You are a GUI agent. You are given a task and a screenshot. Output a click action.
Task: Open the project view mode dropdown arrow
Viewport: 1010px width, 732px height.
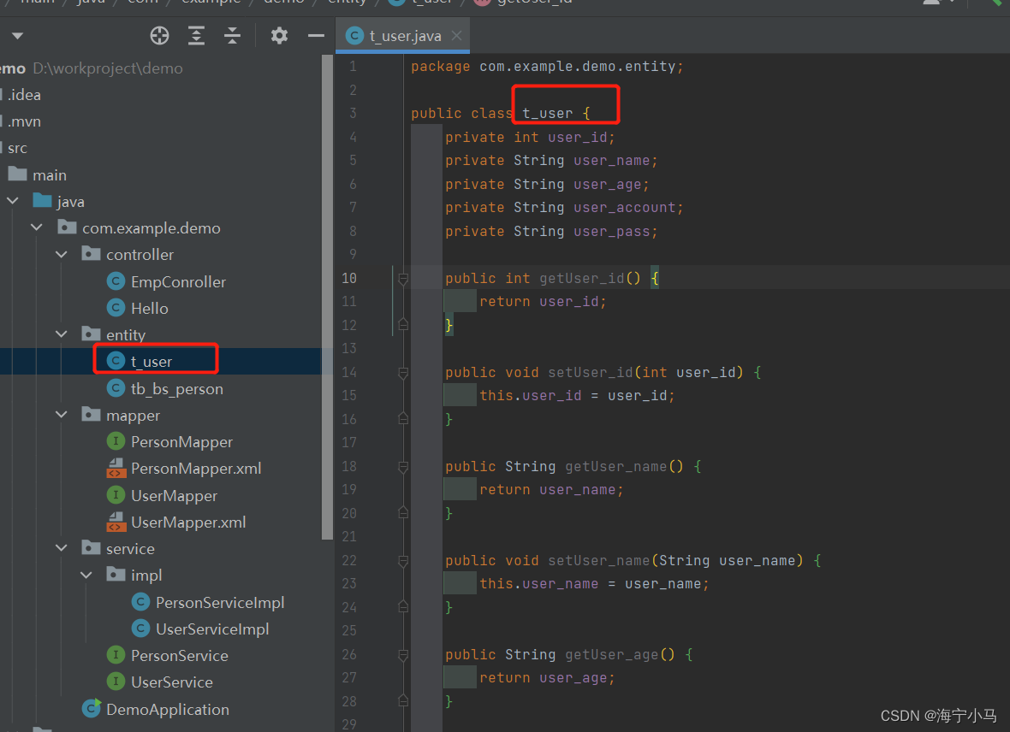17,36
